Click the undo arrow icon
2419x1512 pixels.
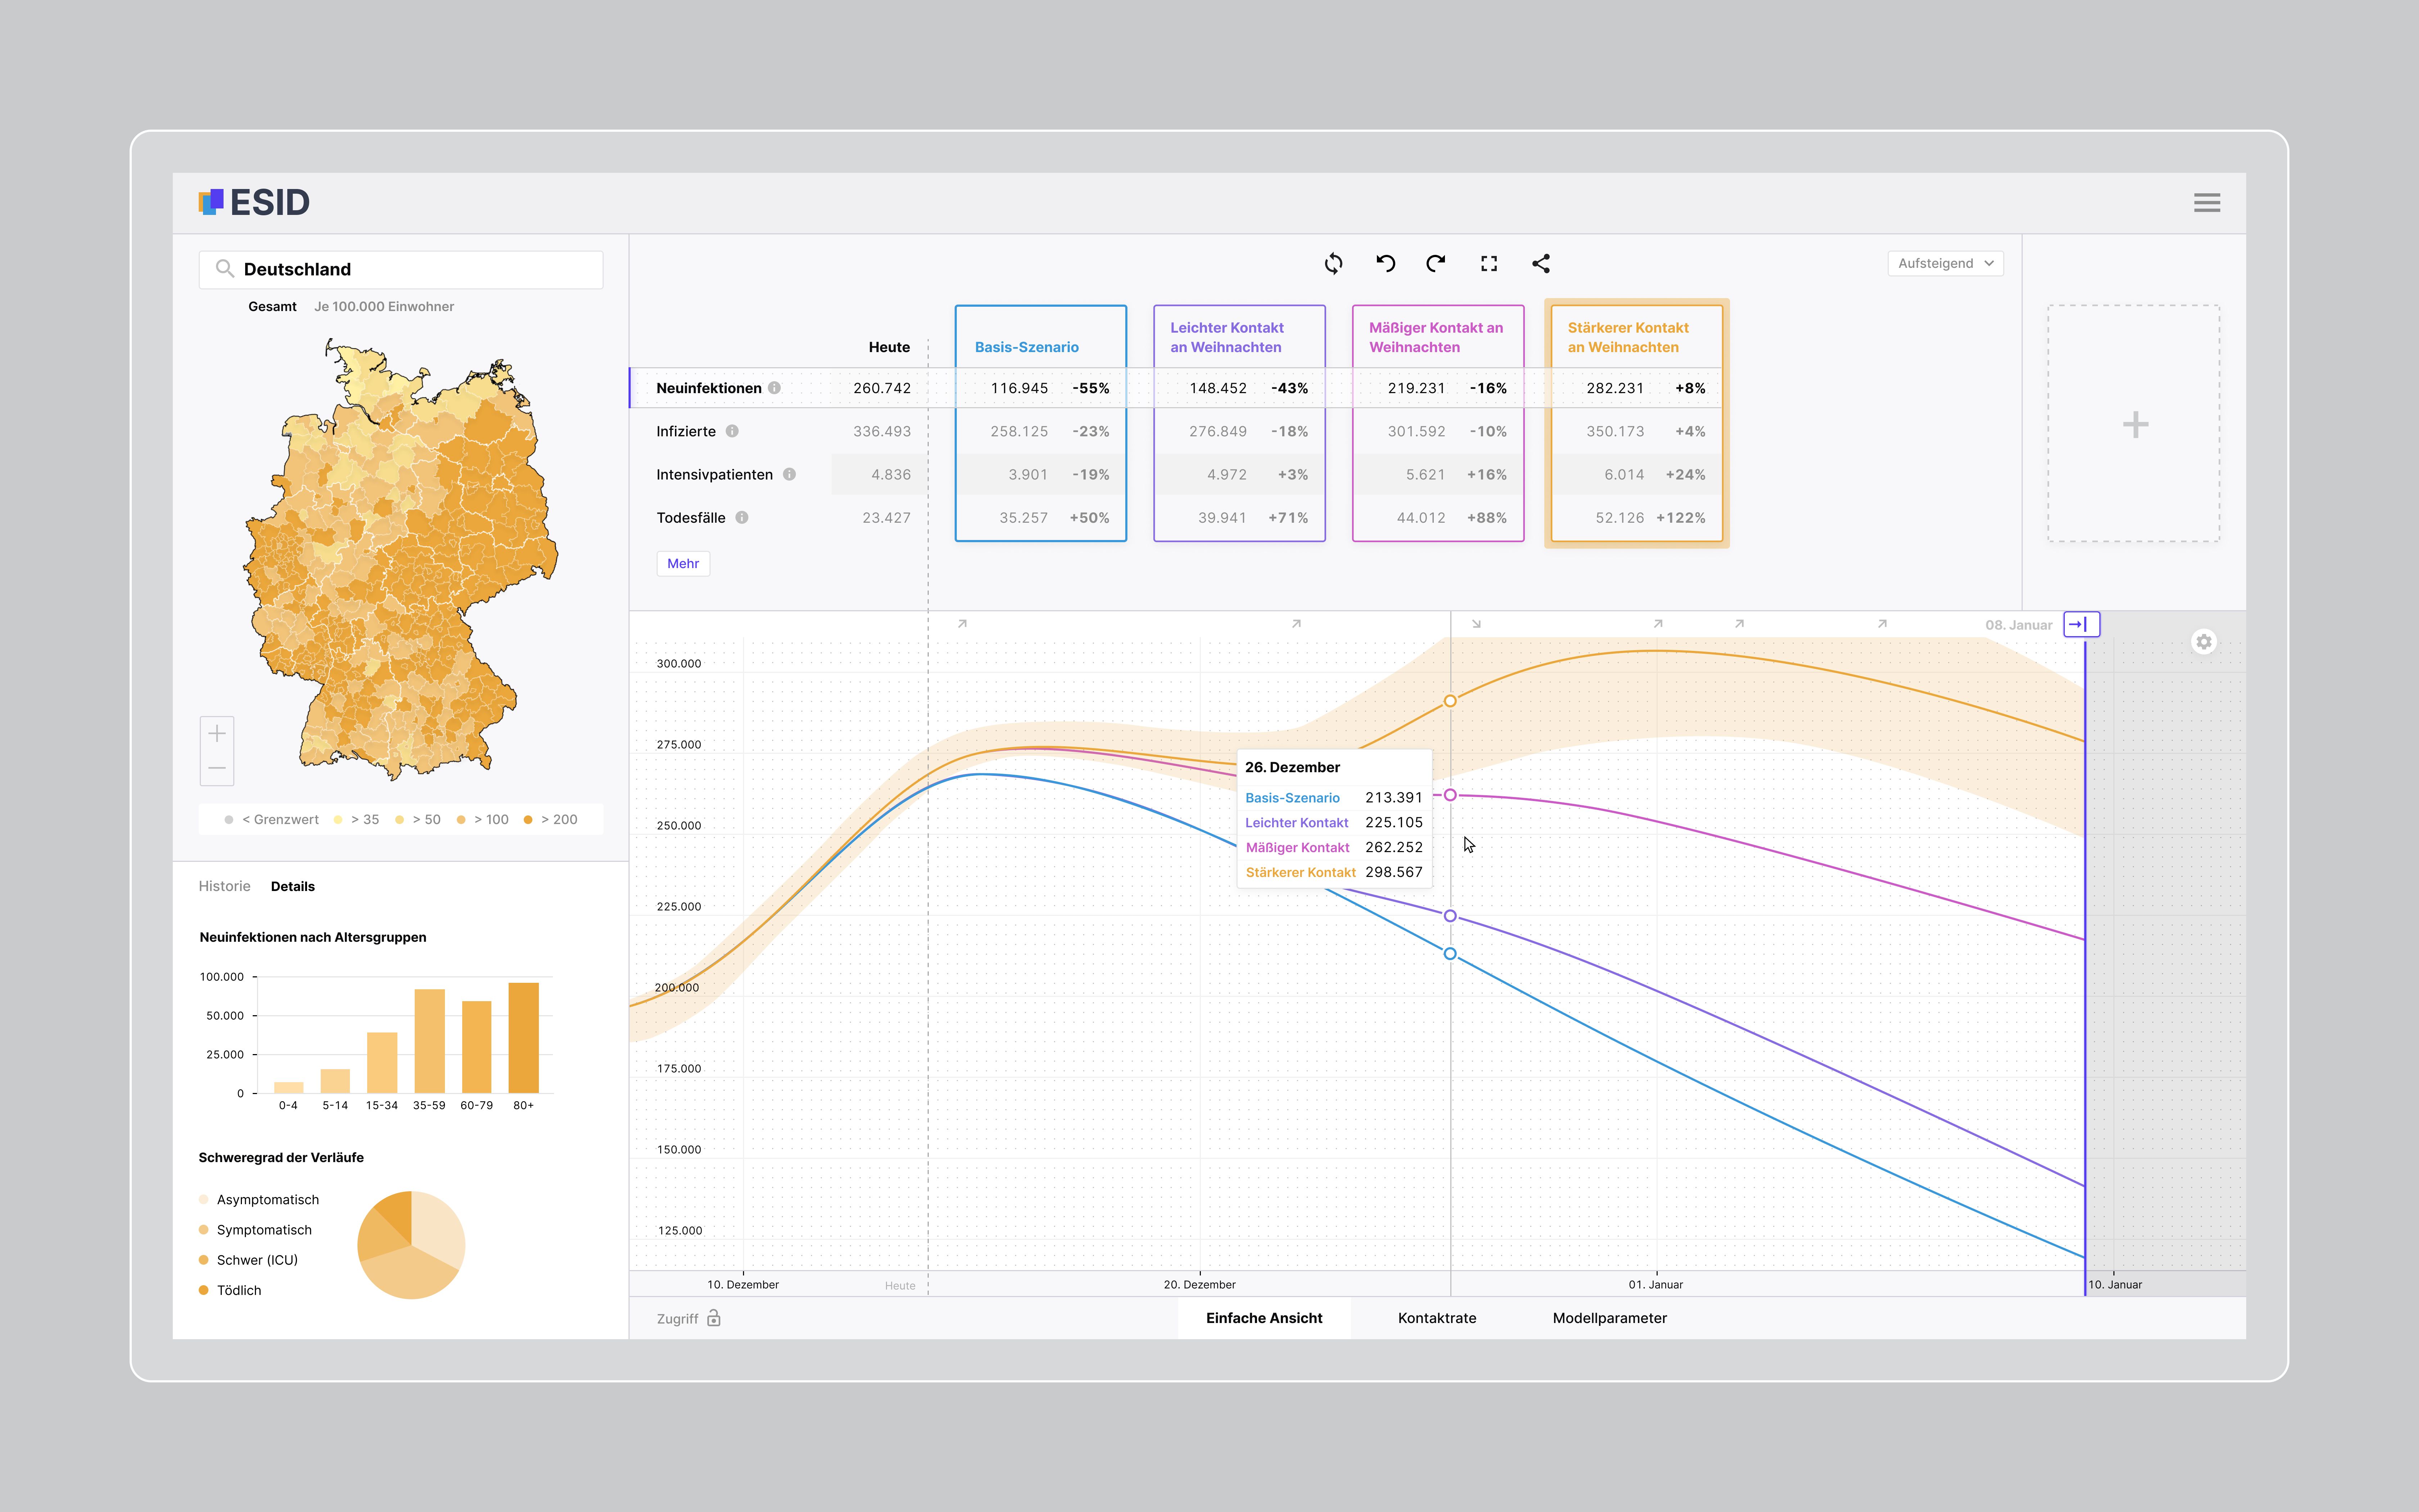[1386, 263]
